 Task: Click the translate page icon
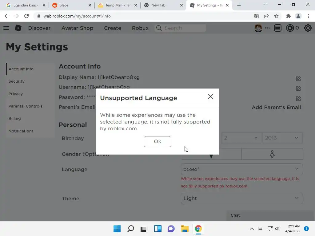tap(256, 16)
